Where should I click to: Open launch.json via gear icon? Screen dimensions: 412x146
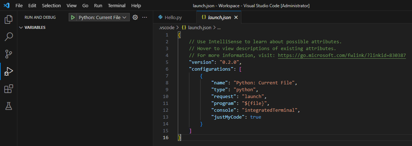pos(135,17)
